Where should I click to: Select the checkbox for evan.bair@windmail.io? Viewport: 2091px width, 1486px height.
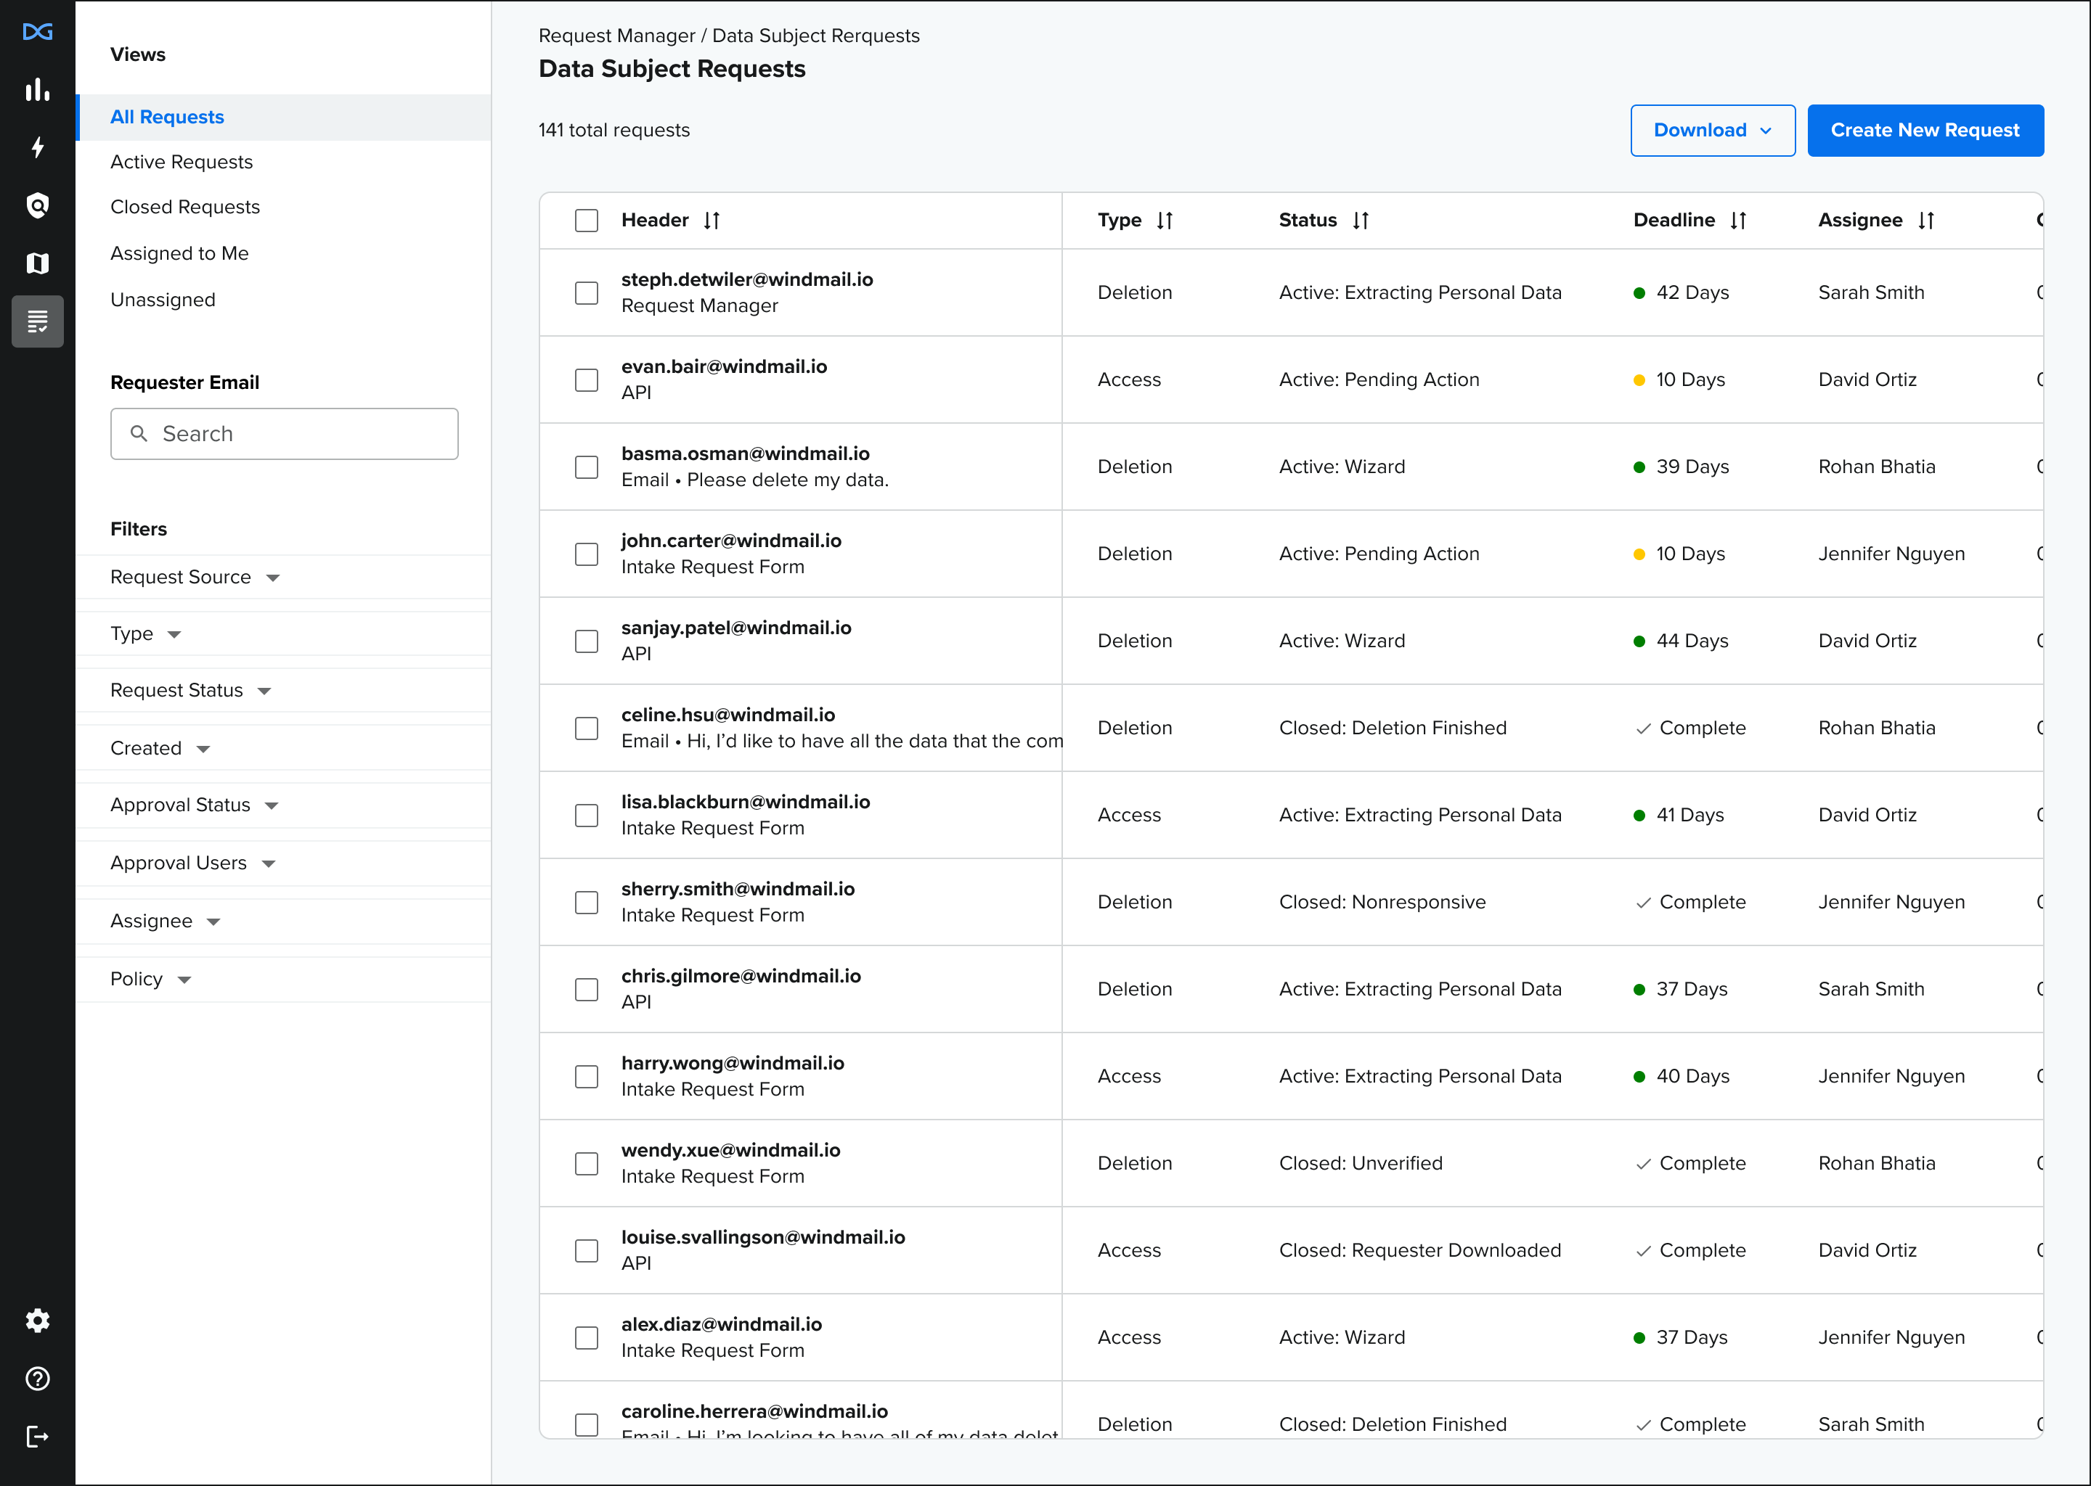(x=587, y=379)
